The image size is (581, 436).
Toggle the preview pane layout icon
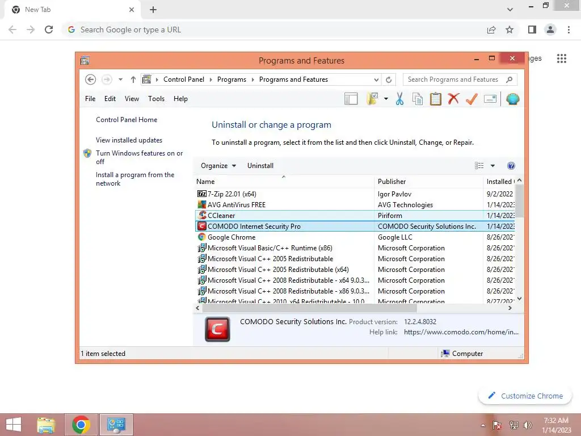coord(351,99)
